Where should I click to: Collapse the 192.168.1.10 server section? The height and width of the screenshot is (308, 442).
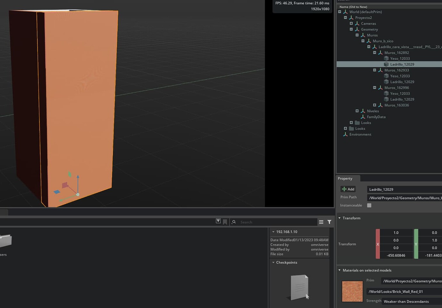(x=273, y=231)
